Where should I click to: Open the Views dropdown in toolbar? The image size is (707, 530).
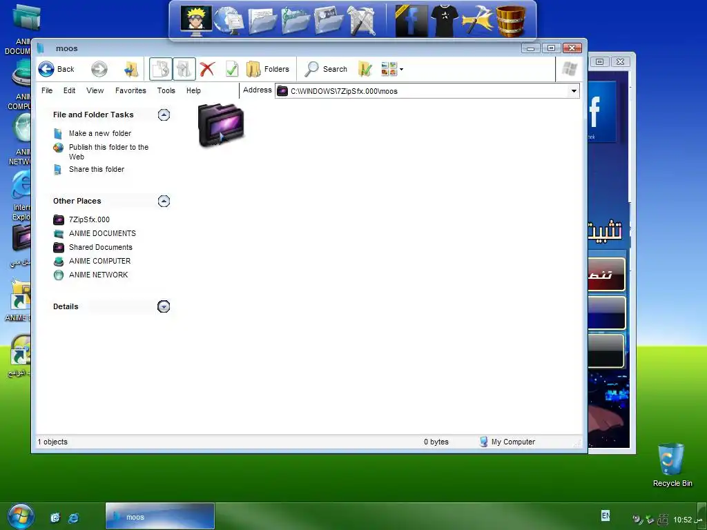coord(392,69)
